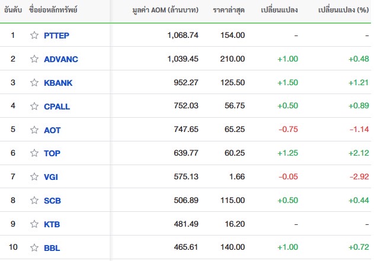Toggle the VGI watchlist star
Viewport: 374px width, 261px height.
(34, 176)
